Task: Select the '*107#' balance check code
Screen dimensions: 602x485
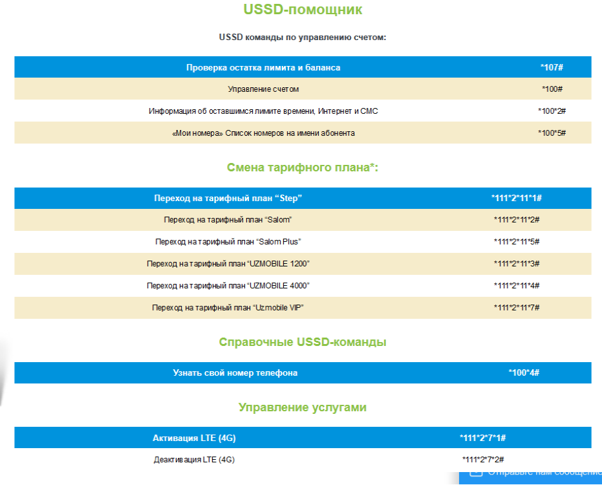Action: pyautogui.click(x=552, y=67)
